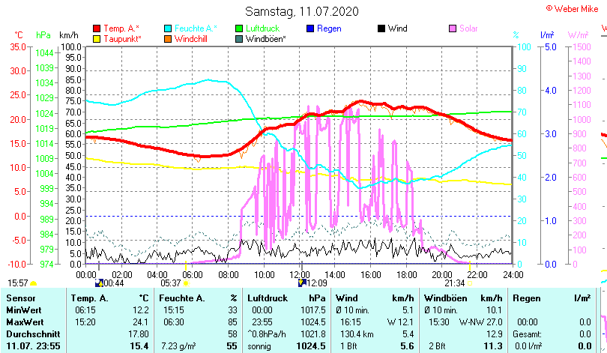Click the © Weber Mike copyright text

coord(573,8)
